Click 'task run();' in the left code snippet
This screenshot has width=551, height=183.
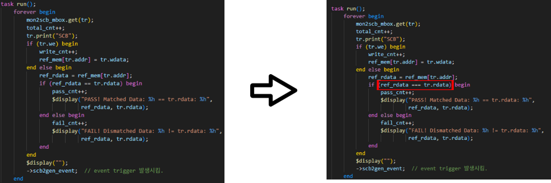coord(18,4)
